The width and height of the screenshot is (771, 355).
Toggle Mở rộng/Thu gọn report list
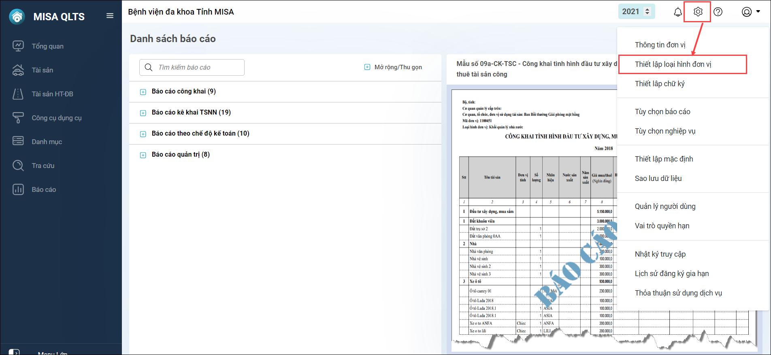click(393, 67)
